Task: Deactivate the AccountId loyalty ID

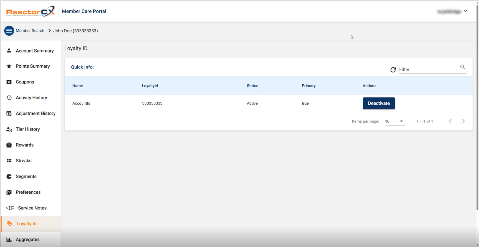Action: [x=379, y=103]
